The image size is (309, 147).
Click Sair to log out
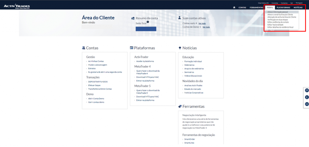[292, 3]
